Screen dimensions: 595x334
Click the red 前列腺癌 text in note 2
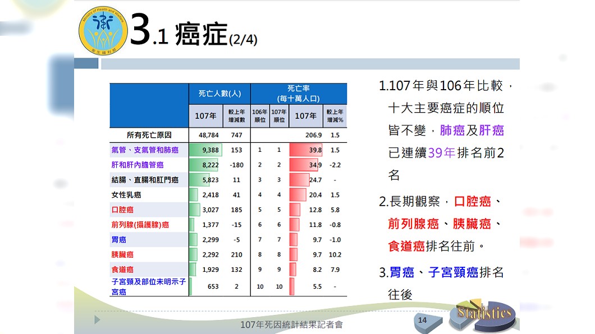413,224
